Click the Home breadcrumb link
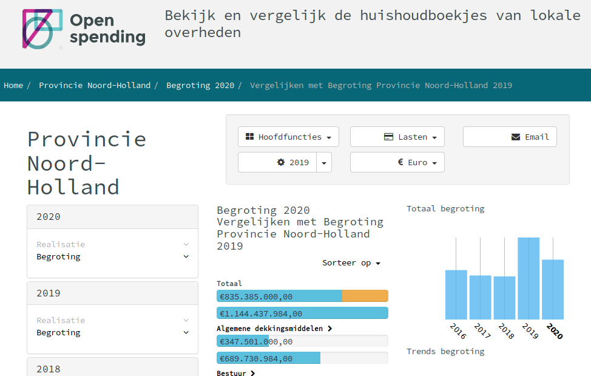Viewport: 591px width, 376px height. (x=13, y=85)
